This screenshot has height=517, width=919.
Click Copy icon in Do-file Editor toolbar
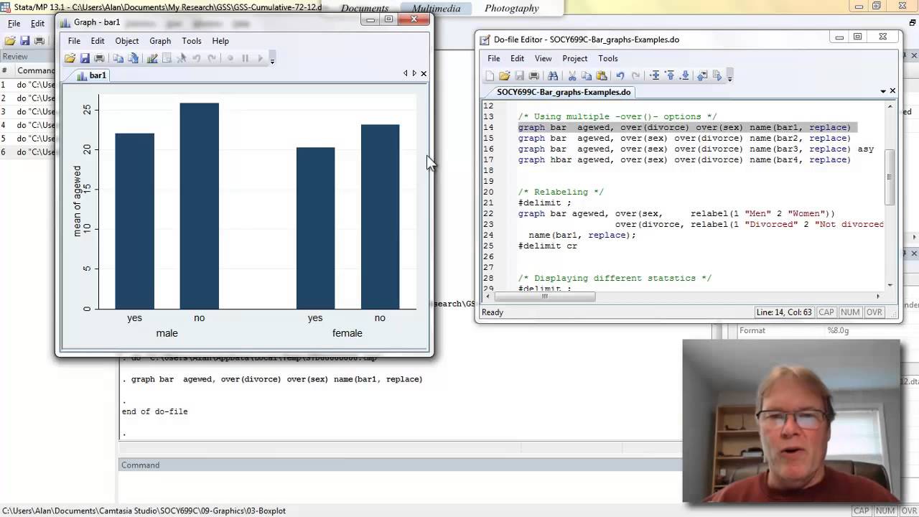click(587, 75)
